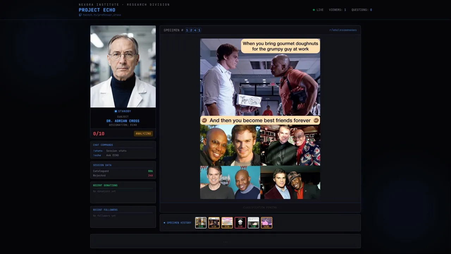Open the last pink thumbnail rated 6/10
This screenshot has width=451, height=254.
pyautogui.click(x=266, y=223)
